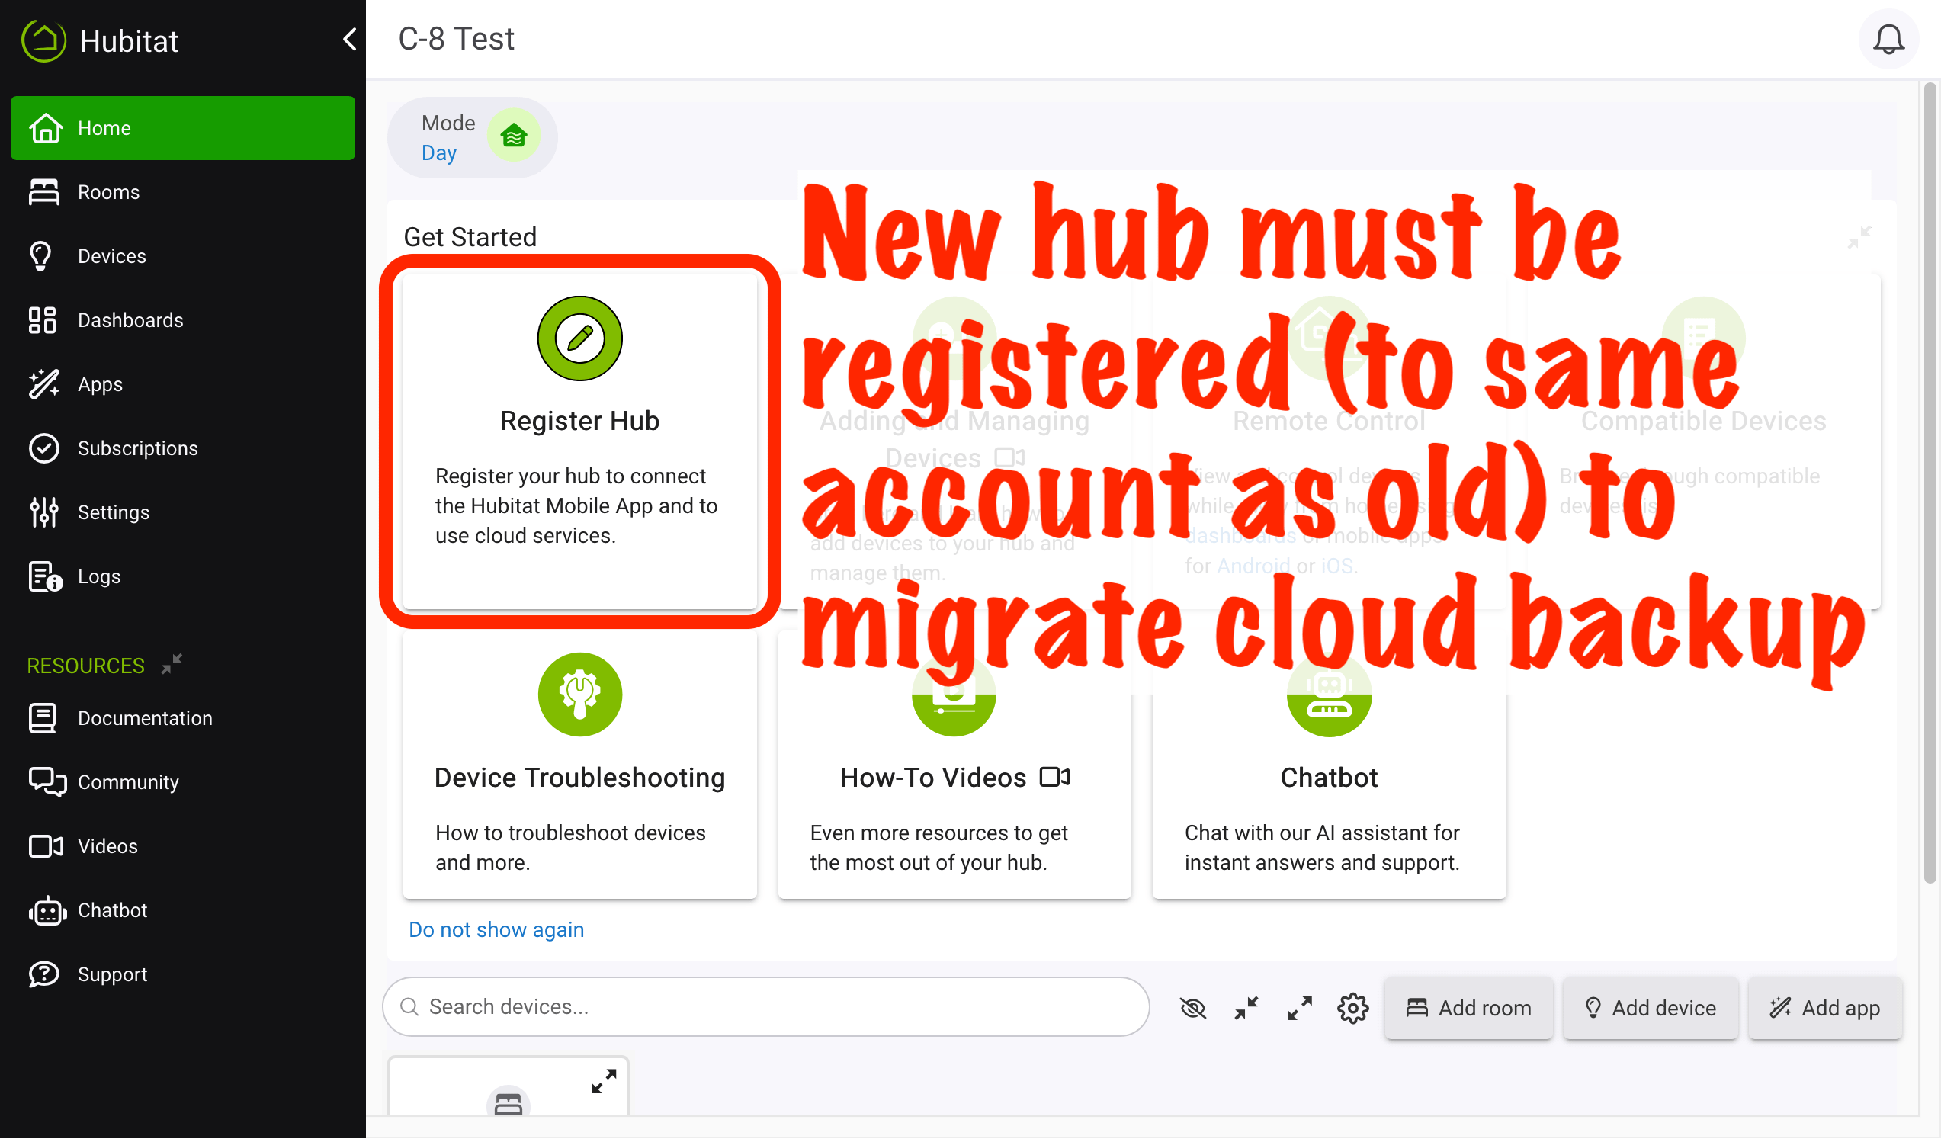
Task: Open the Mode Day selector
Action: tap(472, 137)
